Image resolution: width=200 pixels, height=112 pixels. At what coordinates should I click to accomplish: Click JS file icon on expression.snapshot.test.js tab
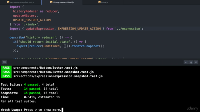[x=8, y=2]
